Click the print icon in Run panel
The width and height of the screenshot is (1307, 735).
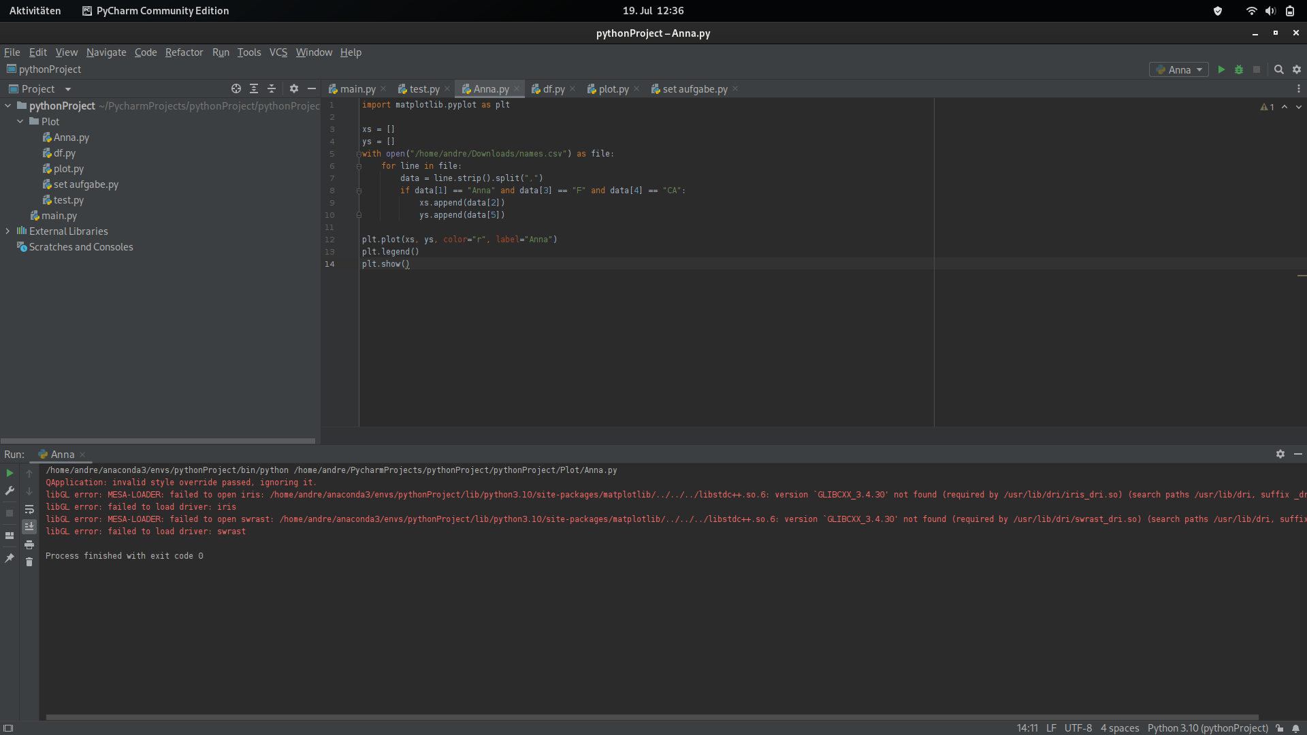[29, 544]
